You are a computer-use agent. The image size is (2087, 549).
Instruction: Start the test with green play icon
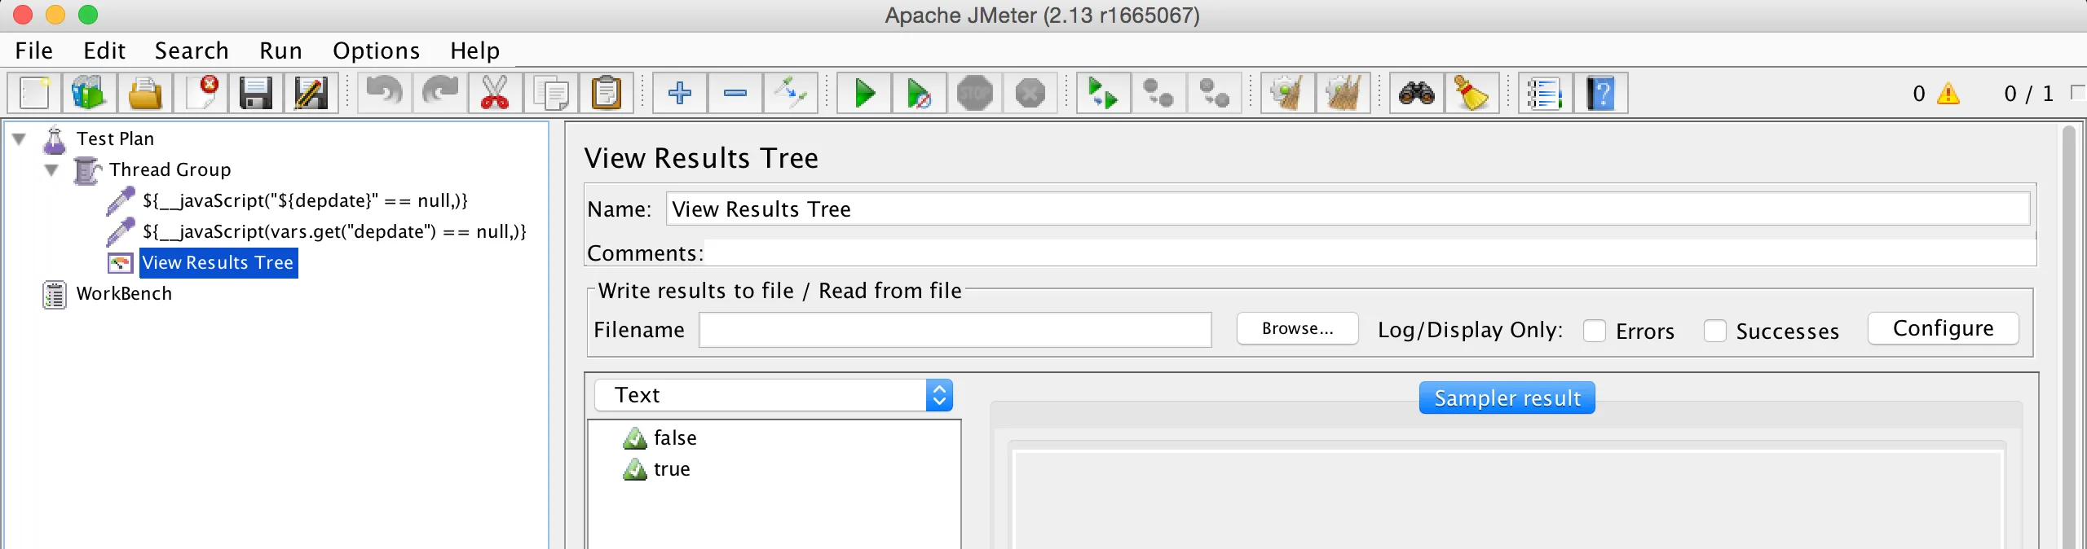864,93
